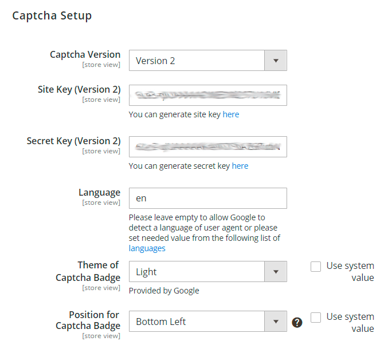Screen dimensions: 392x349
Task: Open the 'languages' list link
Action: (x=147, y=248)
